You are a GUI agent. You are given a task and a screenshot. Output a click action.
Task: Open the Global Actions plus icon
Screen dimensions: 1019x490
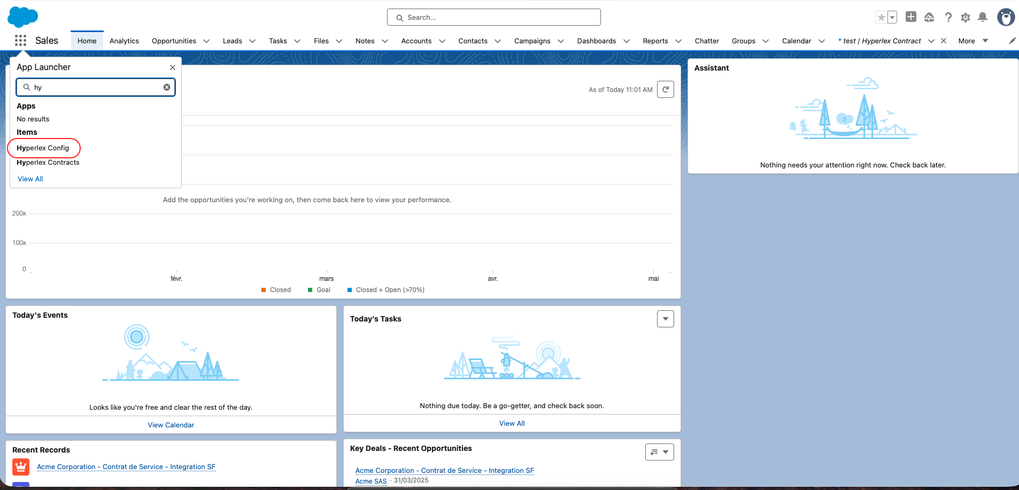[x=911, y=17]
